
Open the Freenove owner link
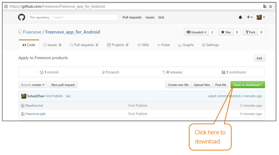(x=32, y=32)
